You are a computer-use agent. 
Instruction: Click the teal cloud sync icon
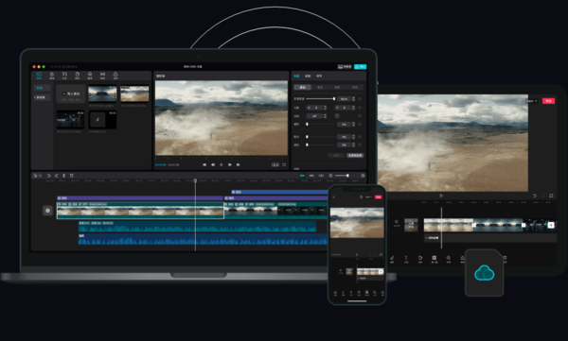point(485,273)
